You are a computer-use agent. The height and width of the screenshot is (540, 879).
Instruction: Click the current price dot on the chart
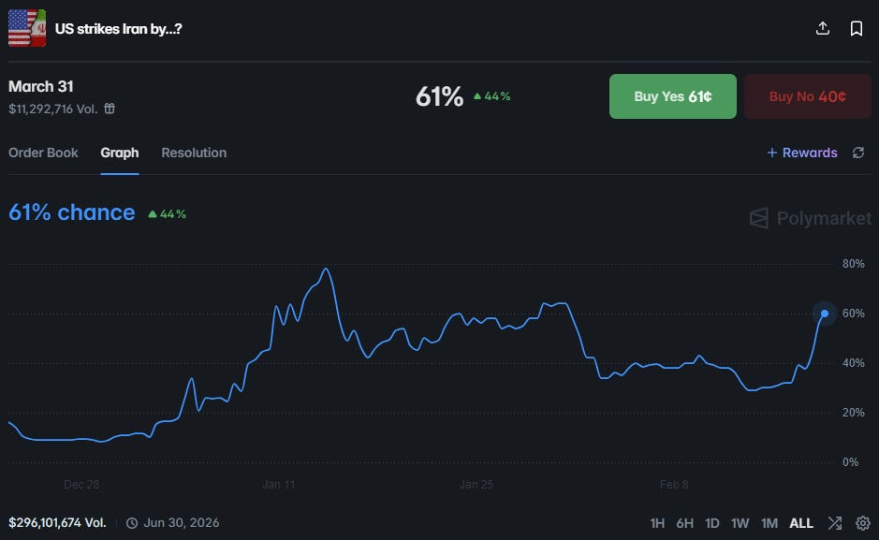click(x=825, y=314)
